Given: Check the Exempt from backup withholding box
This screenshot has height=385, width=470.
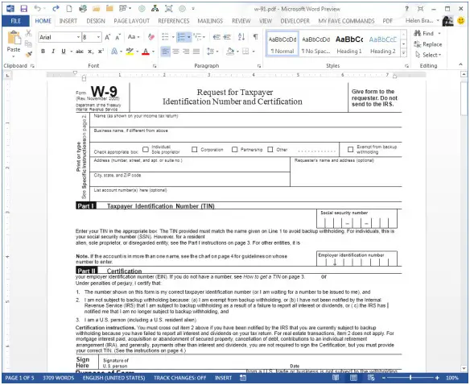Looking at the screenshot, I should pyautogui.click(x=350, y=149).
